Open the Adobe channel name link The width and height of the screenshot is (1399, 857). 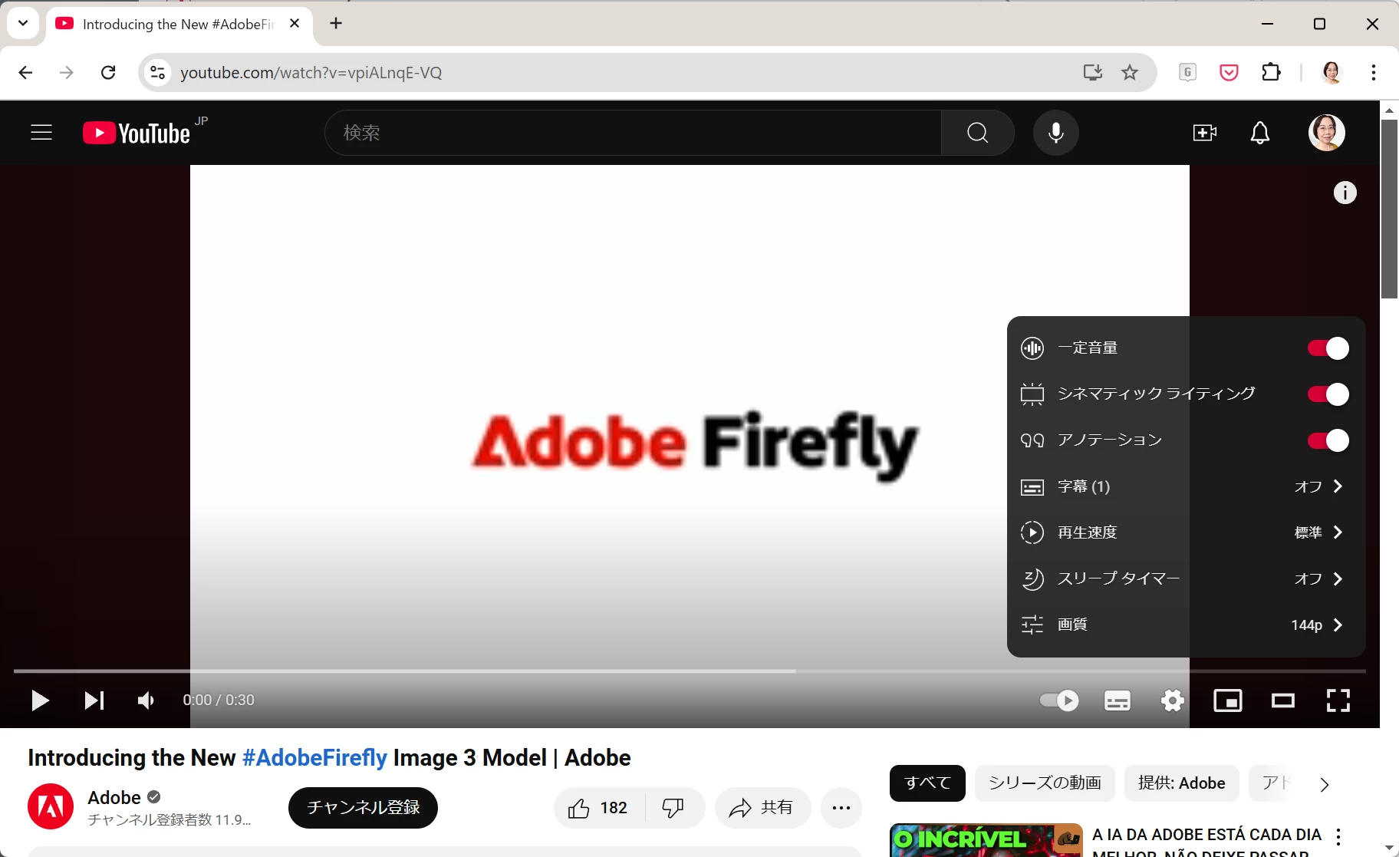(114, 797)
